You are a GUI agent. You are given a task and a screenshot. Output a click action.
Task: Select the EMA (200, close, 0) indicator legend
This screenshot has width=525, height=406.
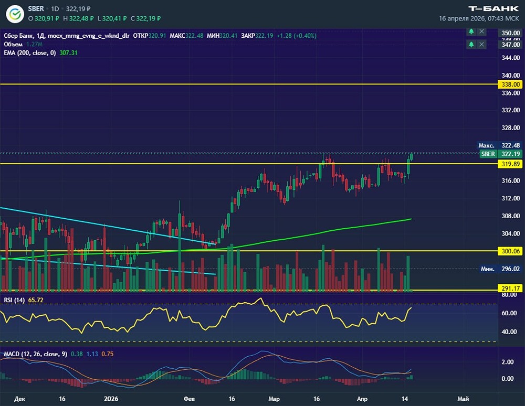[28, 53]
